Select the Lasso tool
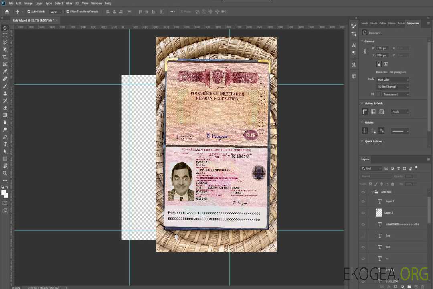The height and width of the screenshot is (289, 433). (x=5, y=42)
